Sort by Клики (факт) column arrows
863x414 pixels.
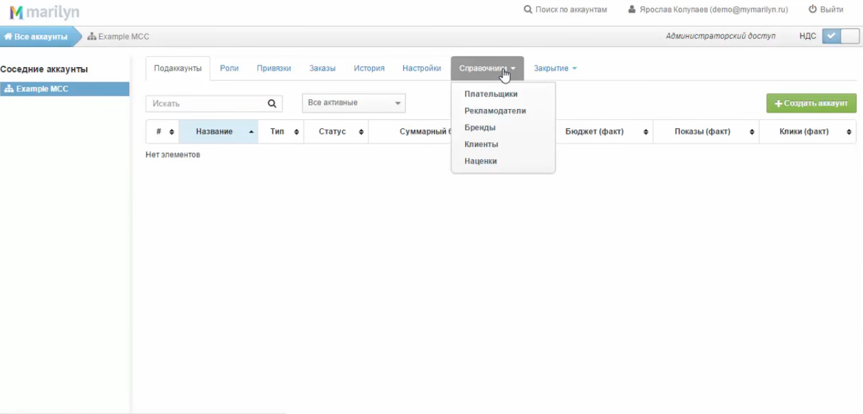point(849,132)
